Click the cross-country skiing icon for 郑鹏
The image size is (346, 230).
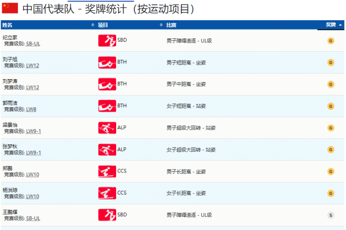click(x=107, y=171)
